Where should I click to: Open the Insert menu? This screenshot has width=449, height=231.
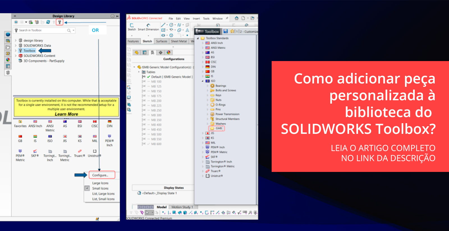click(196, 19)
